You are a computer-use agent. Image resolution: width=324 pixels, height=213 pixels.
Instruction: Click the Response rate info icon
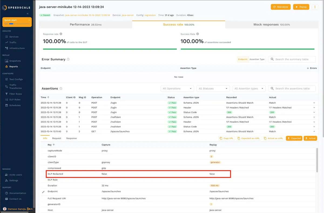(61, 34)
